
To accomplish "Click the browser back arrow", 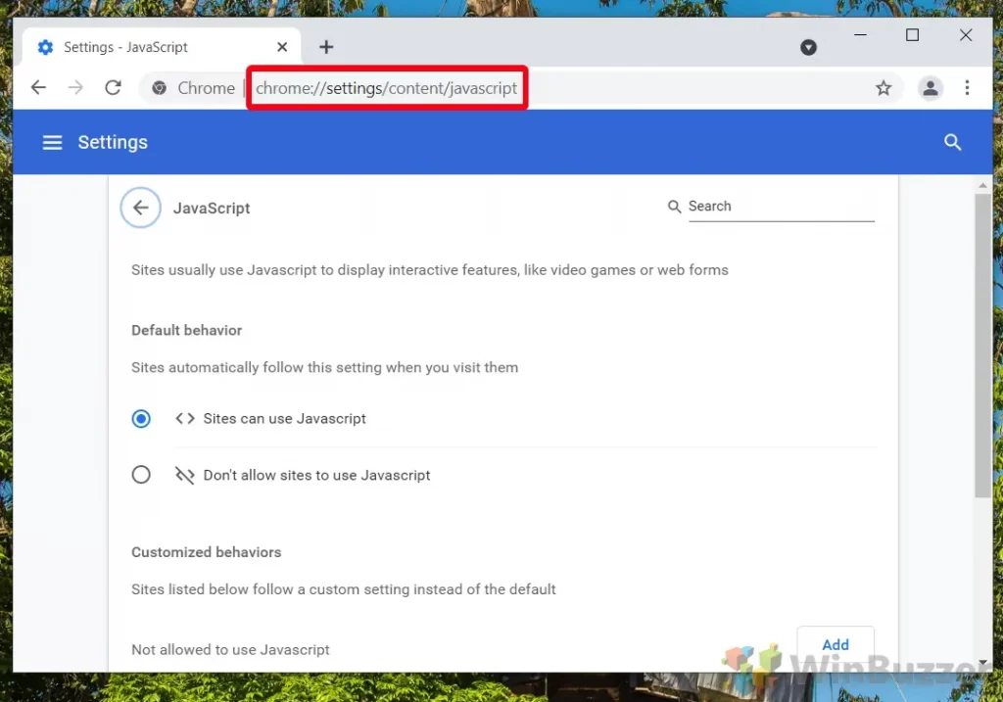I will (38, 87).
